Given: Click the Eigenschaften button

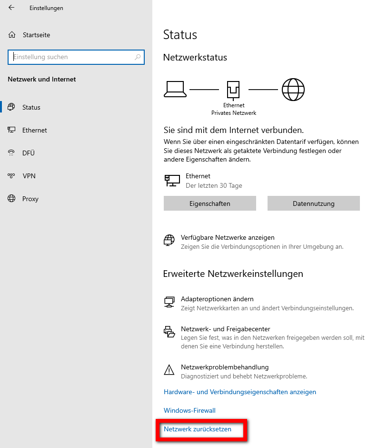Looking at the screenshot, I should click(210, 204).
